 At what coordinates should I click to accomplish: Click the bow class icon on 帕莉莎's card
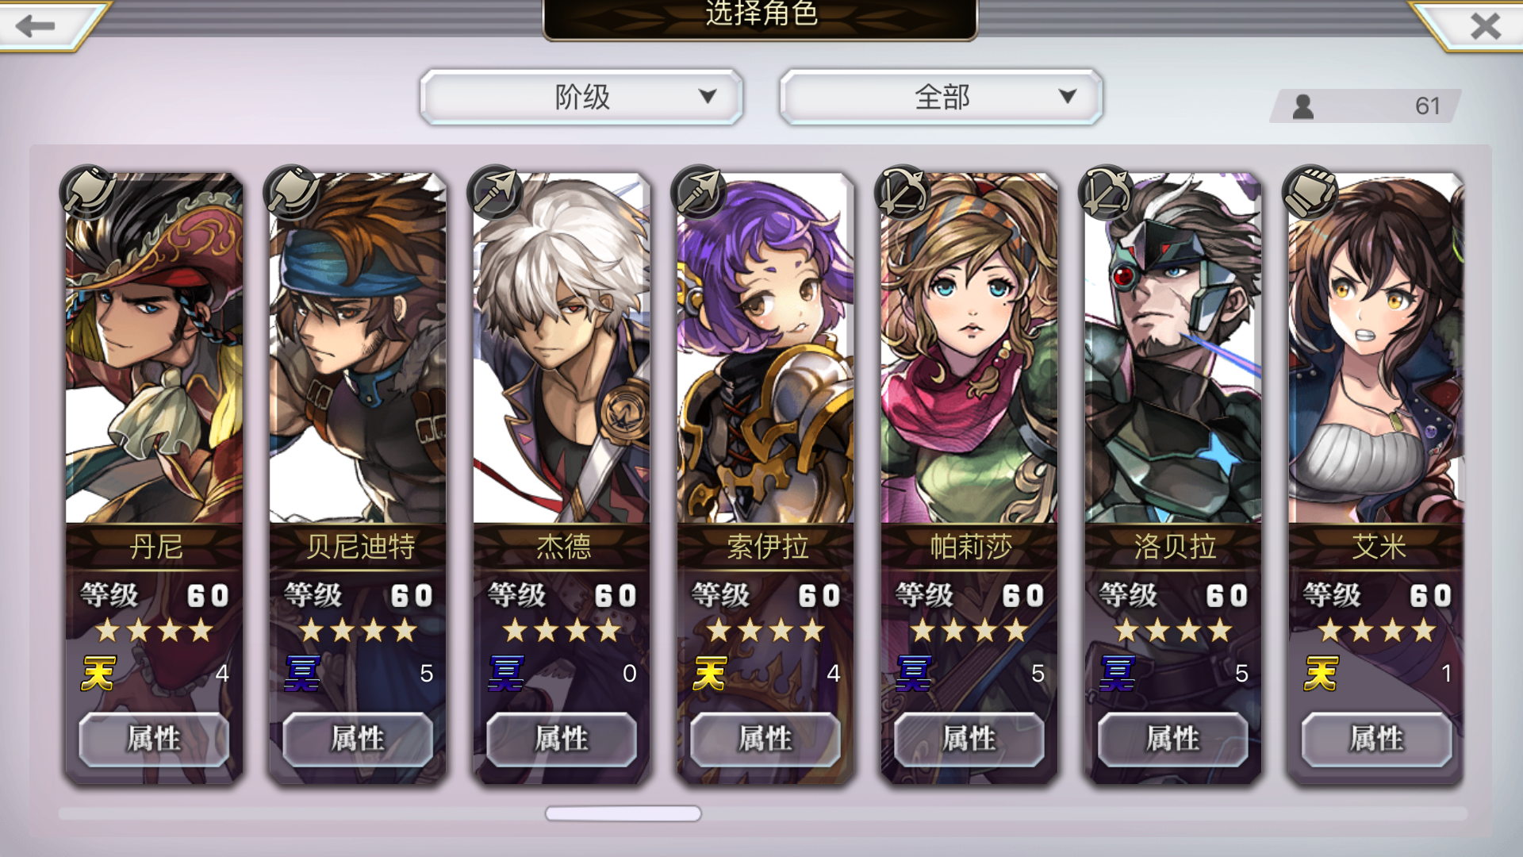pos(903,192)
